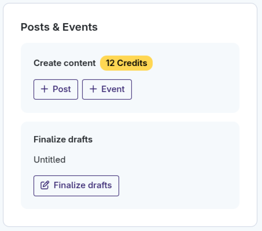Click the plus icon on Event button
This screenshot has width=262, height=231.
[93, 89]
